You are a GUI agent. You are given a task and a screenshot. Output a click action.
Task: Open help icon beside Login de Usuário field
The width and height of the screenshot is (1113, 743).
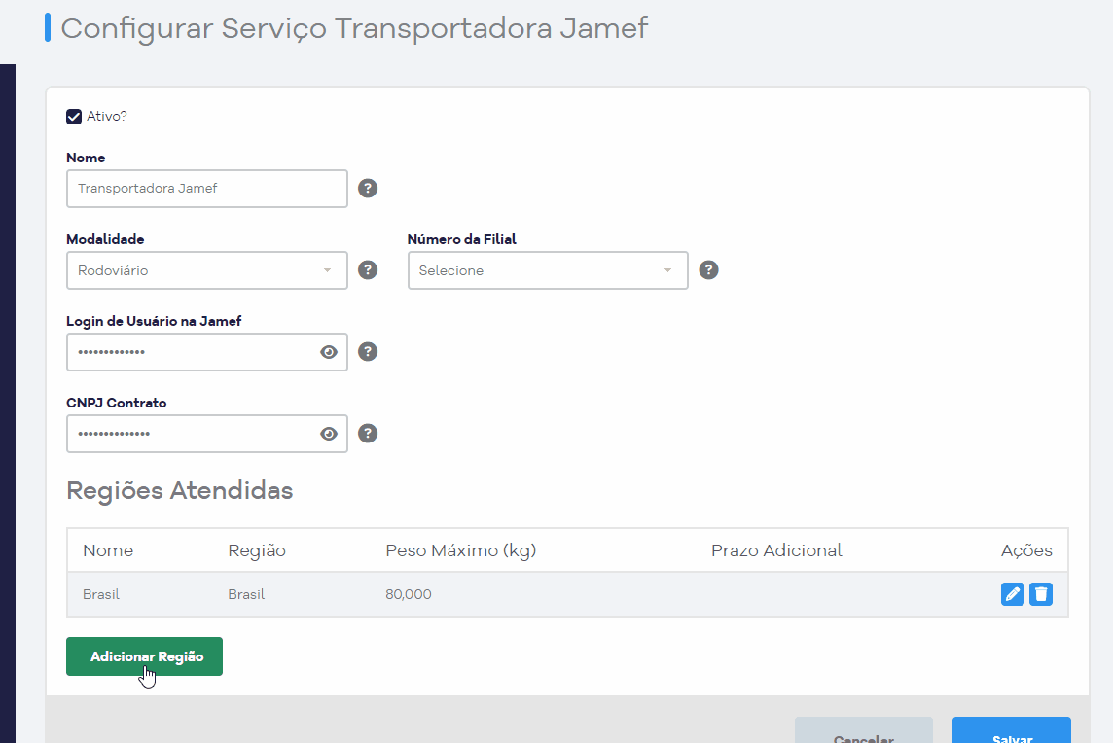click(368, 351)
